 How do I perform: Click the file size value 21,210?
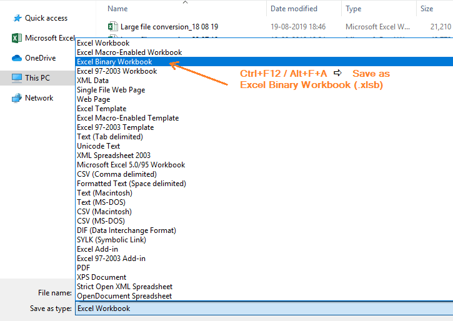[441, 27]
